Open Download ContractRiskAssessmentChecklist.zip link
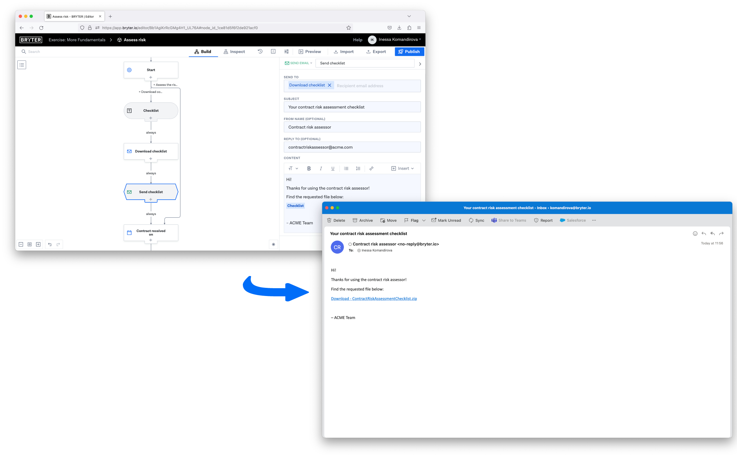This screenshot has width=737, height=455. pos(374,299)
